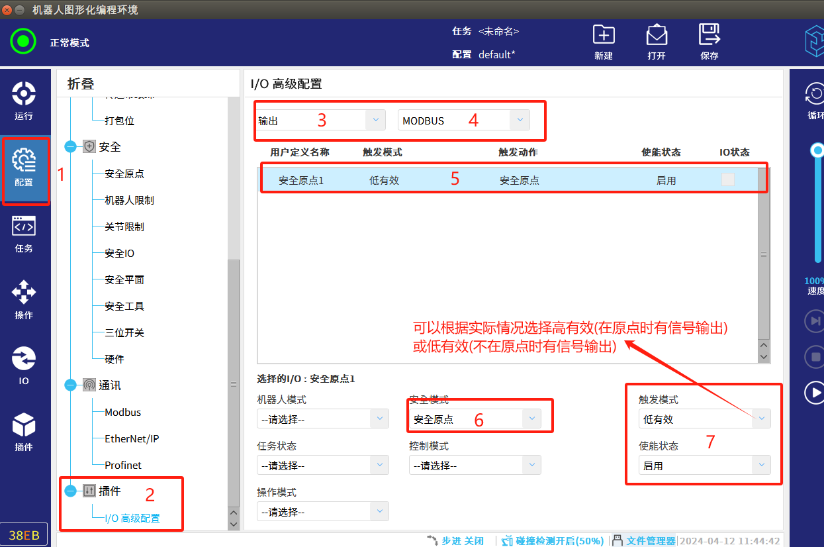
Task: Select 安全IO in the configuration tree
Action: coord(120,253)
